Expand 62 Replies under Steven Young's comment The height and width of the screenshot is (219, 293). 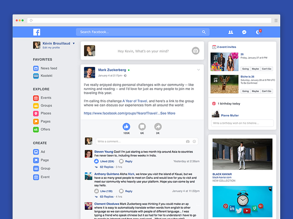tap(107, 167)
